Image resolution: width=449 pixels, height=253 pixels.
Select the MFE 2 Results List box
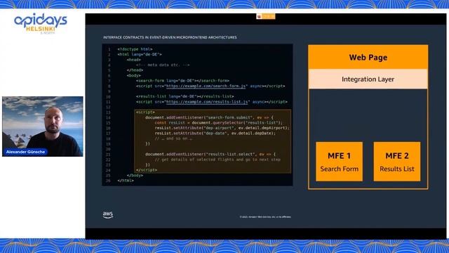tap(397, 162)
